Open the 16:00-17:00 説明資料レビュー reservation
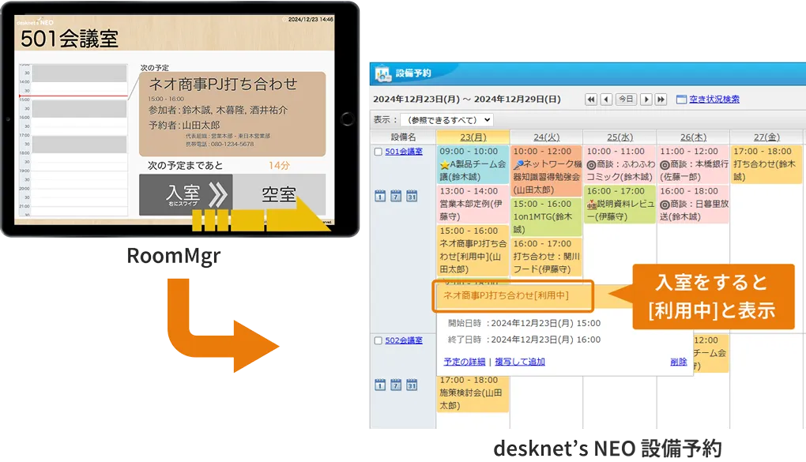 pyautogui.click(x=620, y=204)
